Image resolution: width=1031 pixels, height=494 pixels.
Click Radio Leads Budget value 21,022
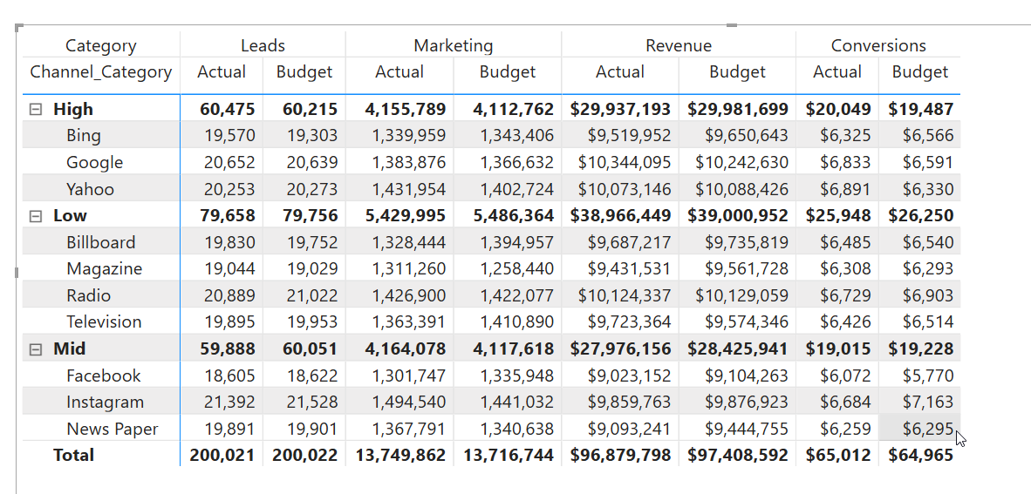(x=311, y=295)
